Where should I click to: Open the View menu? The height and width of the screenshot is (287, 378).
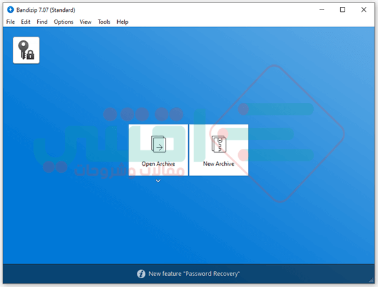tap(86, 22)
